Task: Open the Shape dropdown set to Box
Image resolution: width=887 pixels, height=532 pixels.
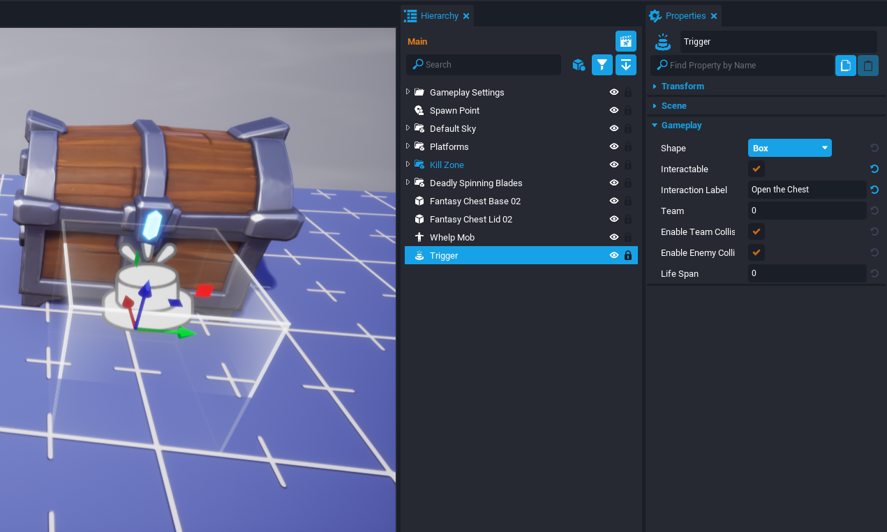Action: 789,148
